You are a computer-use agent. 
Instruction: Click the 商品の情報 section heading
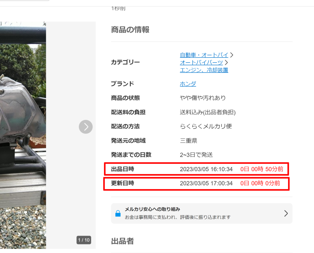pos(130,30)
